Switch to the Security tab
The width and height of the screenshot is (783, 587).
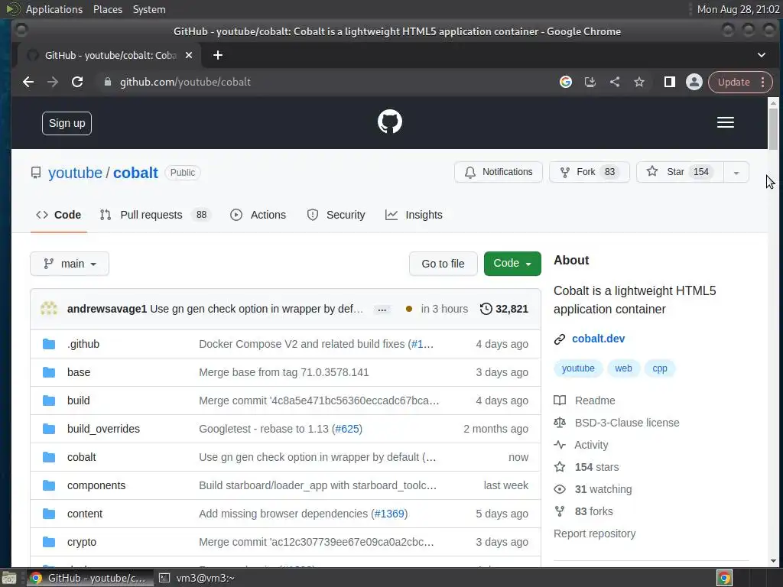click(x=336, y=215)
